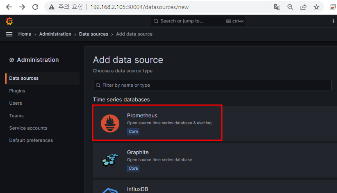Click the Core badge under Prometheus
Viewport: 337px width, 193px height.
pyautogui.click(x=133, y=131)
